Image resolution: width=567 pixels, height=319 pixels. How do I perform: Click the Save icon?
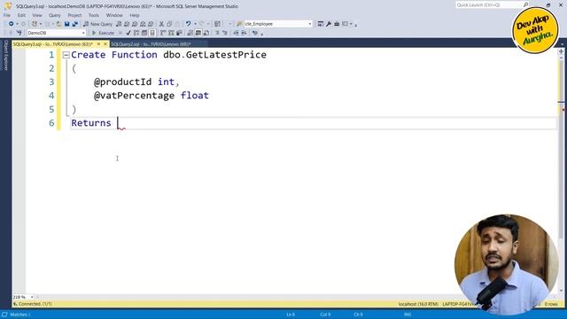pyautogui.click(x=67, y=24)
